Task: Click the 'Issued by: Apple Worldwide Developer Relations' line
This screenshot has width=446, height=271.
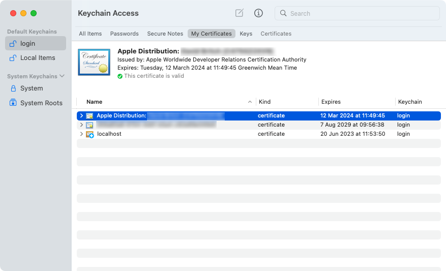Action: [x=212, y=59]
